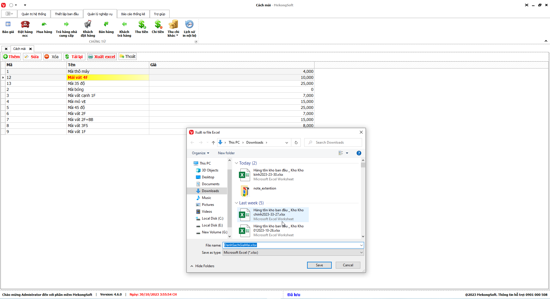Click Cancel in the export dialog

tap(348, 265)
